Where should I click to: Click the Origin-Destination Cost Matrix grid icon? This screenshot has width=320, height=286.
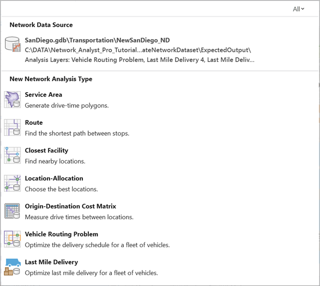point(13,211)
